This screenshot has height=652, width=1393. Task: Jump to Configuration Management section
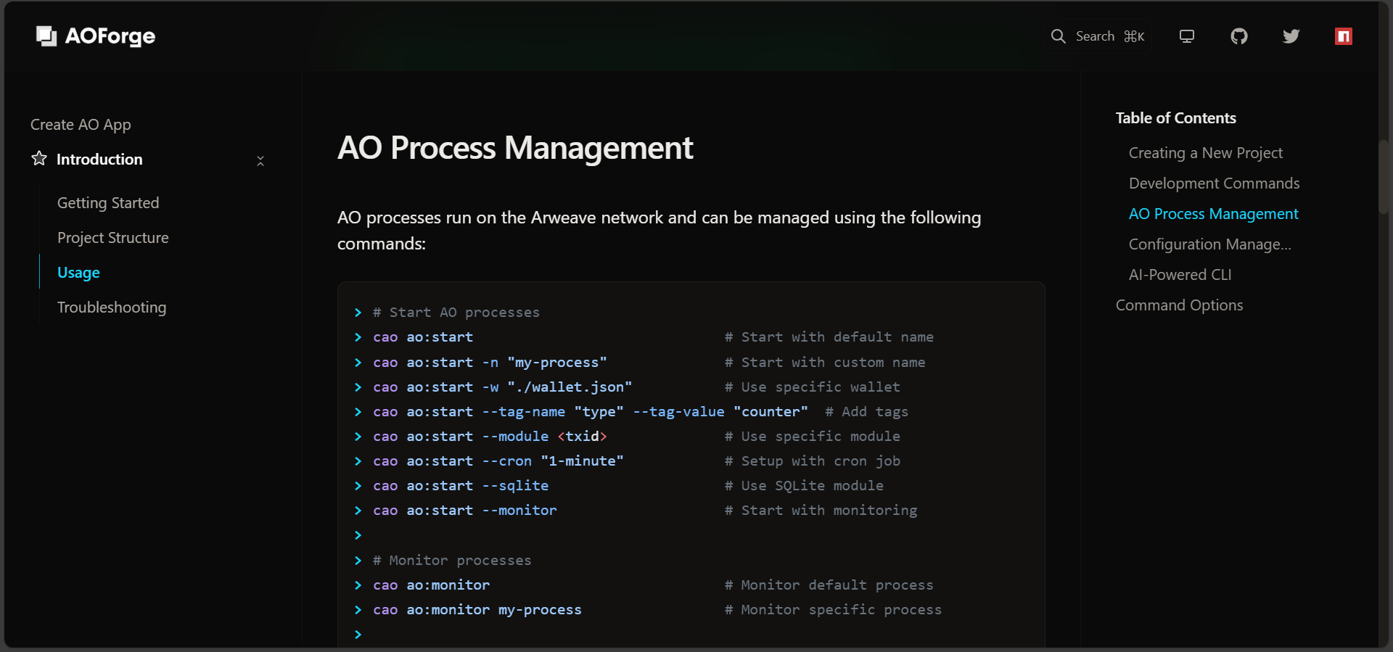point(1209,244)
